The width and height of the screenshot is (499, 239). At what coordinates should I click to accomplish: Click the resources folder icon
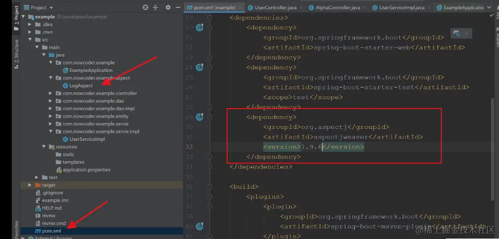pos(52,147)
